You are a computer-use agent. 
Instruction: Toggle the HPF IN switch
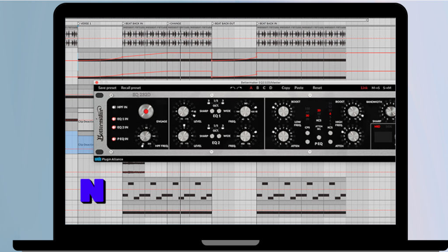114,107
